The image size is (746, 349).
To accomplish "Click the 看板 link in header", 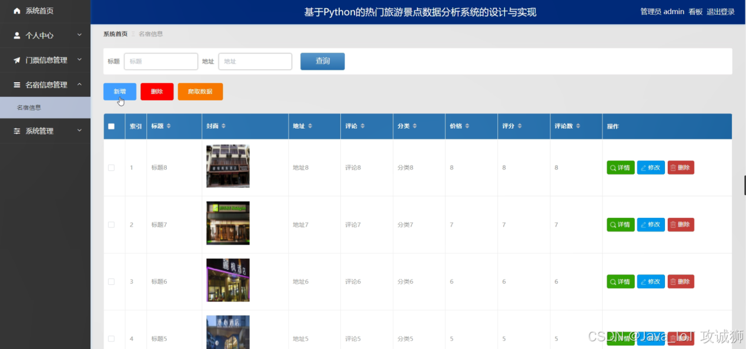I will 695,12.
